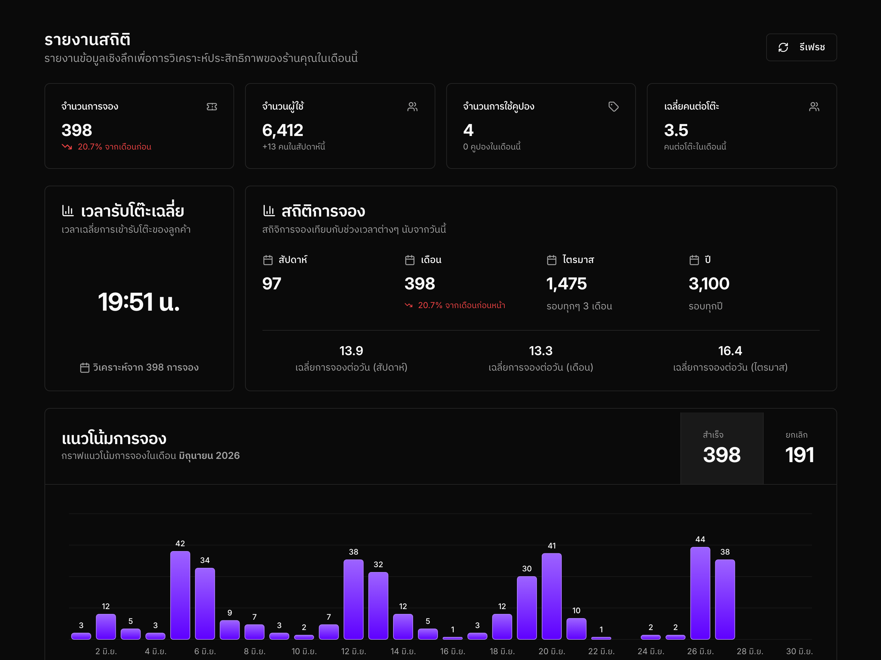
Task: Select the ยกเลิก 191 chart tab
Action: coord(800,448)
